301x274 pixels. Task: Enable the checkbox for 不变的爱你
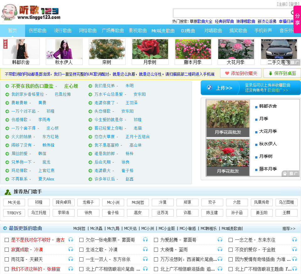[x=230, y=250]
